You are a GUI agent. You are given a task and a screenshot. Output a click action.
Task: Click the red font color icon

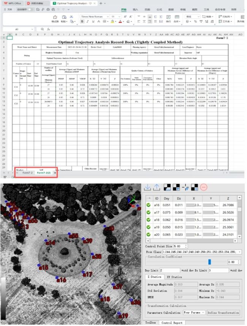click(x=120, y=21)
